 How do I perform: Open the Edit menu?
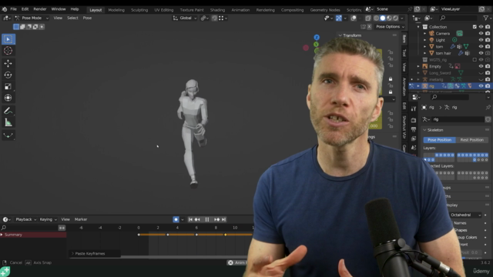[25, 9]
